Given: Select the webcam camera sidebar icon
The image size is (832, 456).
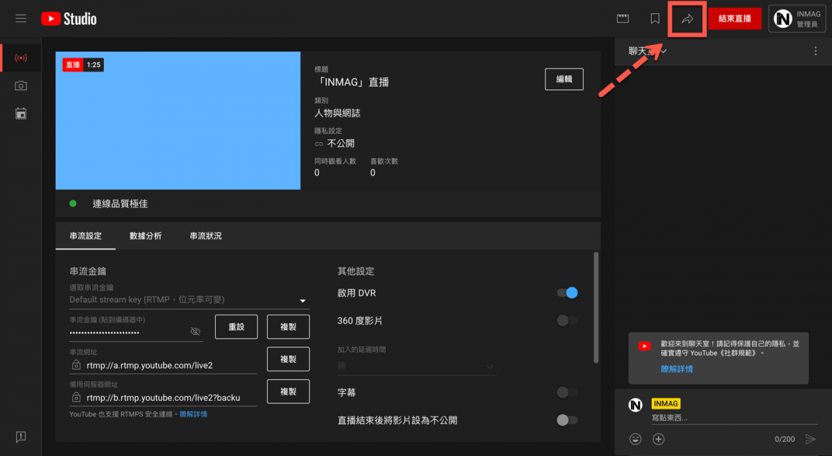Looking at the screenshot, I should [21, 85].
